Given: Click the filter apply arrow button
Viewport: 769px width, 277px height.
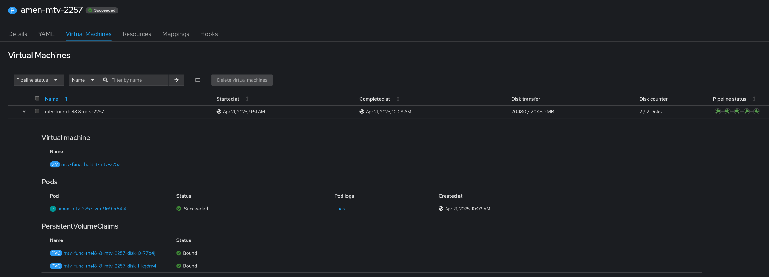Looking at the screenshot, I should [x=176, y=80].
